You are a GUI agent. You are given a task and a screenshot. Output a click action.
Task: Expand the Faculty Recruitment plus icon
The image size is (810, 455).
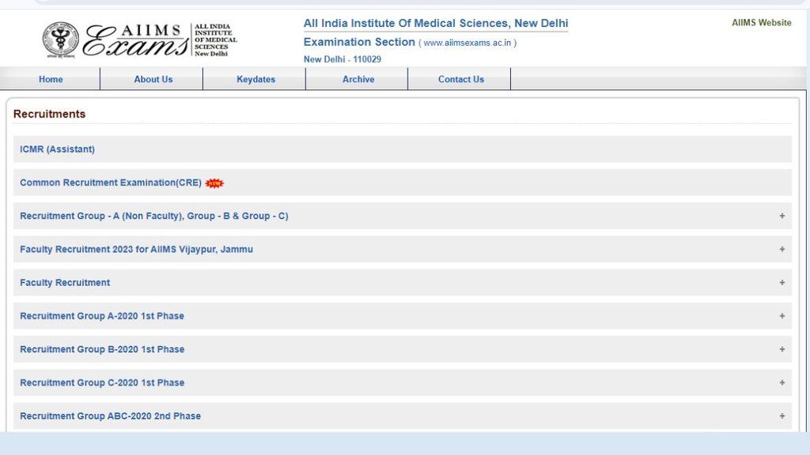tap(782, 282)
